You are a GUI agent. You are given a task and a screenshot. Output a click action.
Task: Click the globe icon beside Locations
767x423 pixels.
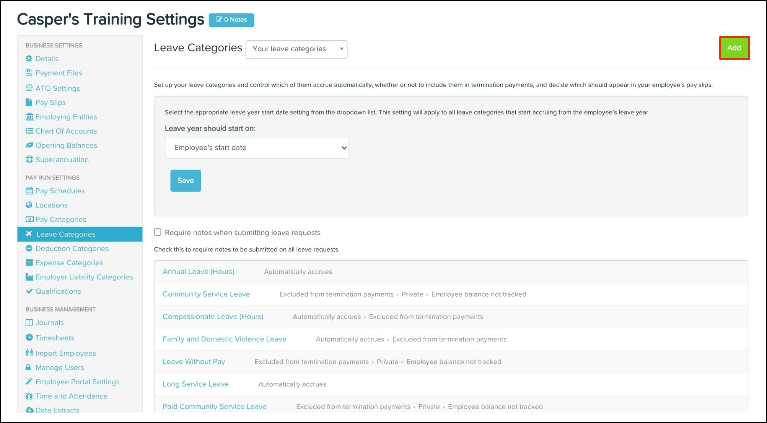point(29,205)
